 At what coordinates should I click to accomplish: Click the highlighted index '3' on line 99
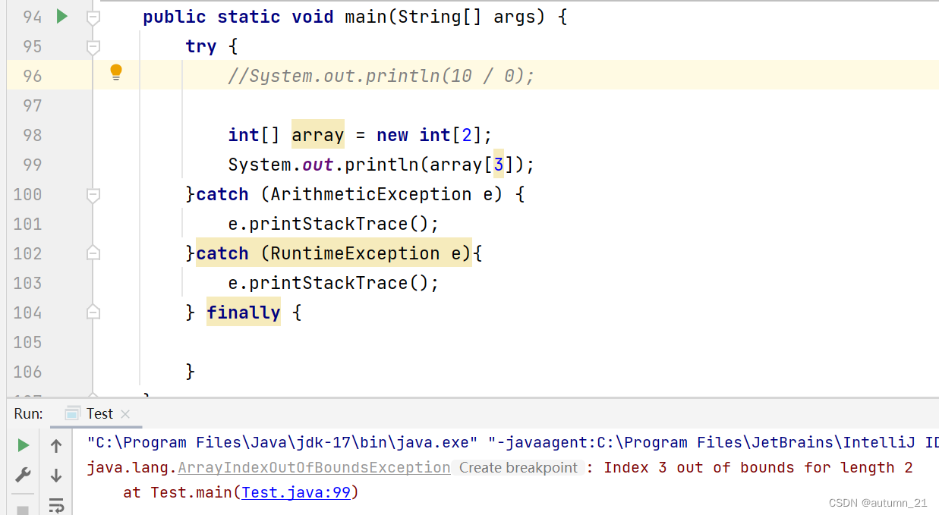point(499,165)
